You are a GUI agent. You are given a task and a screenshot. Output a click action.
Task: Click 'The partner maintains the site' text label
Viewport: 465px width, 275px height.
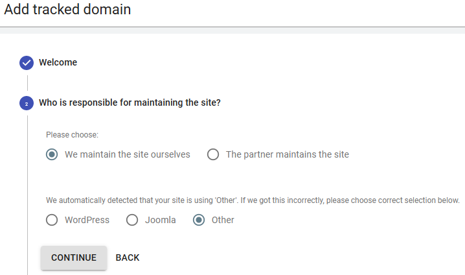pos(288,154)
